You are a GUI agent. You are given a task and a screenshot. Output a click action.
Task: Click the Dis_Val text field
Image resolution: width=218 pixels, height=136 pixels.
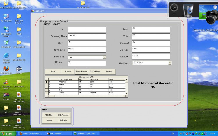pyautogui.click(x=151, y=50)
